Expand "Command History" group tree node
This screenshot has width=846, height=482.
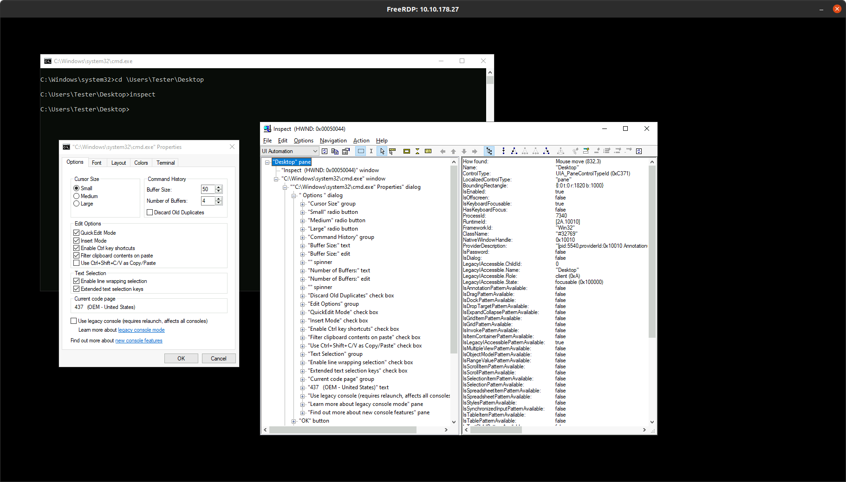coord(302,238)
